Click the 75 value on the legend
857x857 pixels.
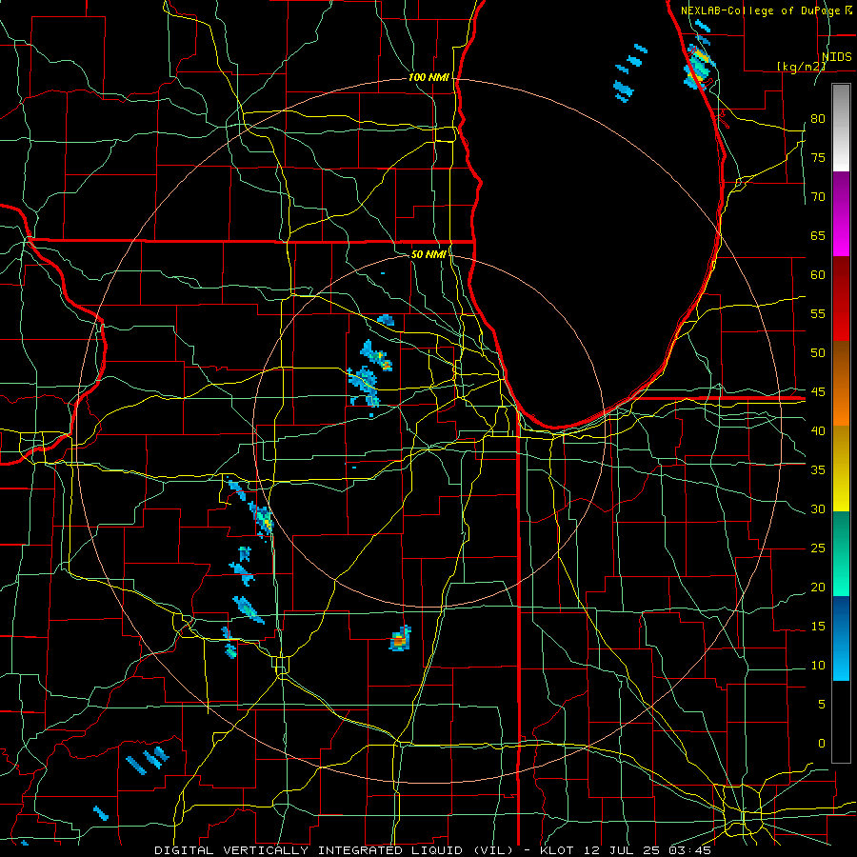[x=818, y=158]
